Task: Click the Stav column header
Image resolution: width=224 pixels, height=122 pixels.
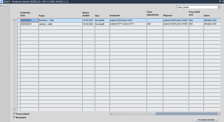Action: click(x=97, y=16)
